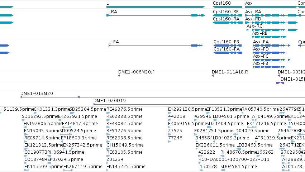Click the Asx-PD protein feature

[x=269, y=53]
